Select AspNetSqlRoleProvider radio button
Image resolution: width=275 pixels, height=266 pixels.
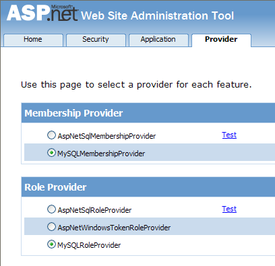pos(51,209)
